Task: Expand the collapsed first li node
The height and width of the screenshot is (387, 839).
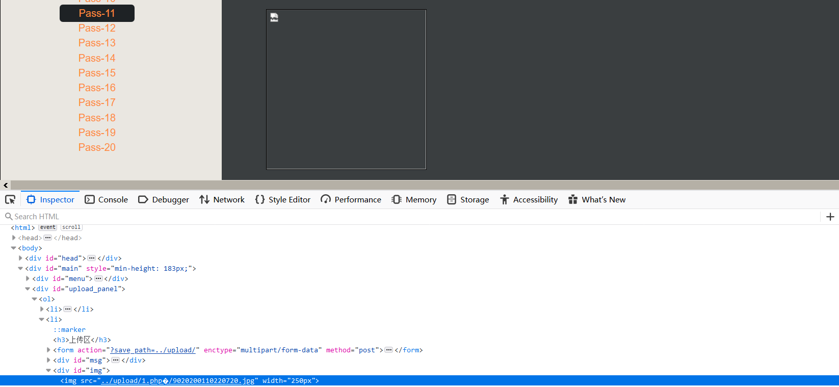Action: (41, 309)
